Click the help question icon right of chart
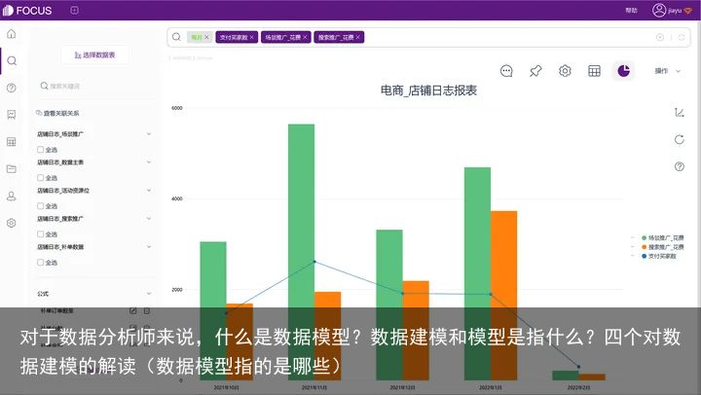The height and width of the screenshot is (395, 701). click(680, 166)
